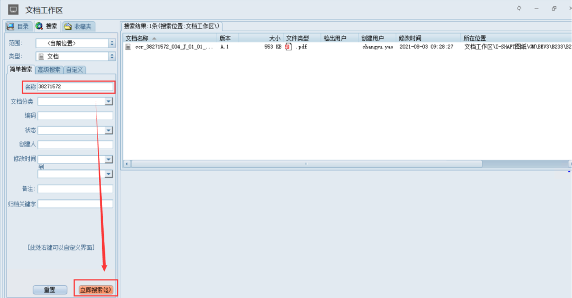Expand the 类型 type dropdown
This screenshot has height=298, width=572.
(x=112, y=56)
